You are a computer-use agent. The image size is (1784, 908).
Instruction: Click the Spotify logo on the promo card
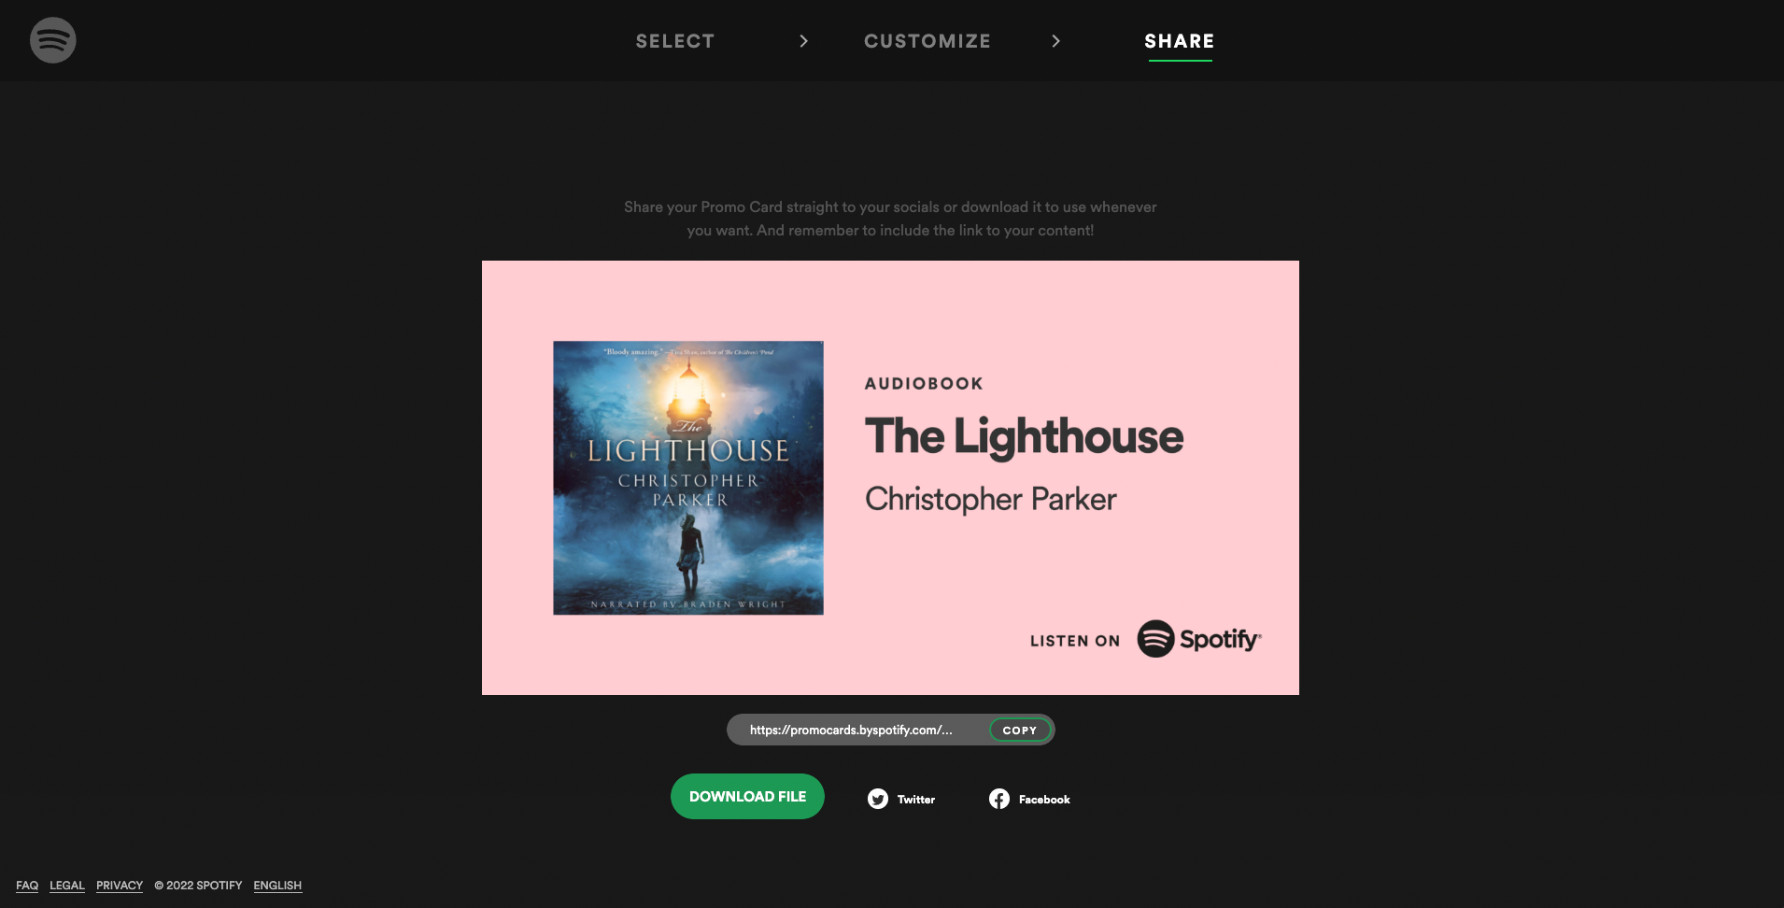(x=1199, y=639)
